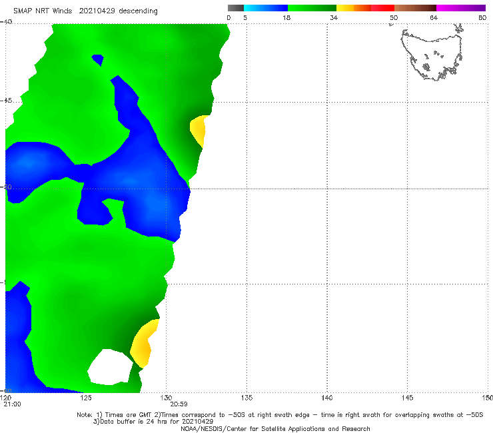
Task: Click the gray 0-5 segment of color bar
Action: [x=235, y=8]
